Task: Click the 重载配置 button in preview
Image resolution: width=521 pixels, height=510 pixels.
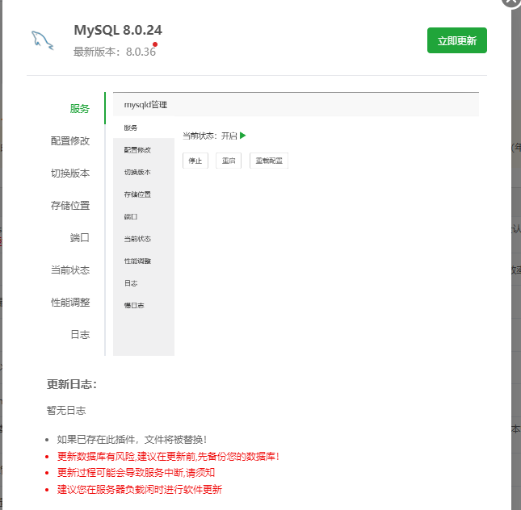Action: point(269,161)
